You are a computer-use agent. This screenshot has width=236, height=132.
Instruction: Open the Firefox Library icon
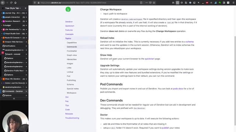(173, 3)
